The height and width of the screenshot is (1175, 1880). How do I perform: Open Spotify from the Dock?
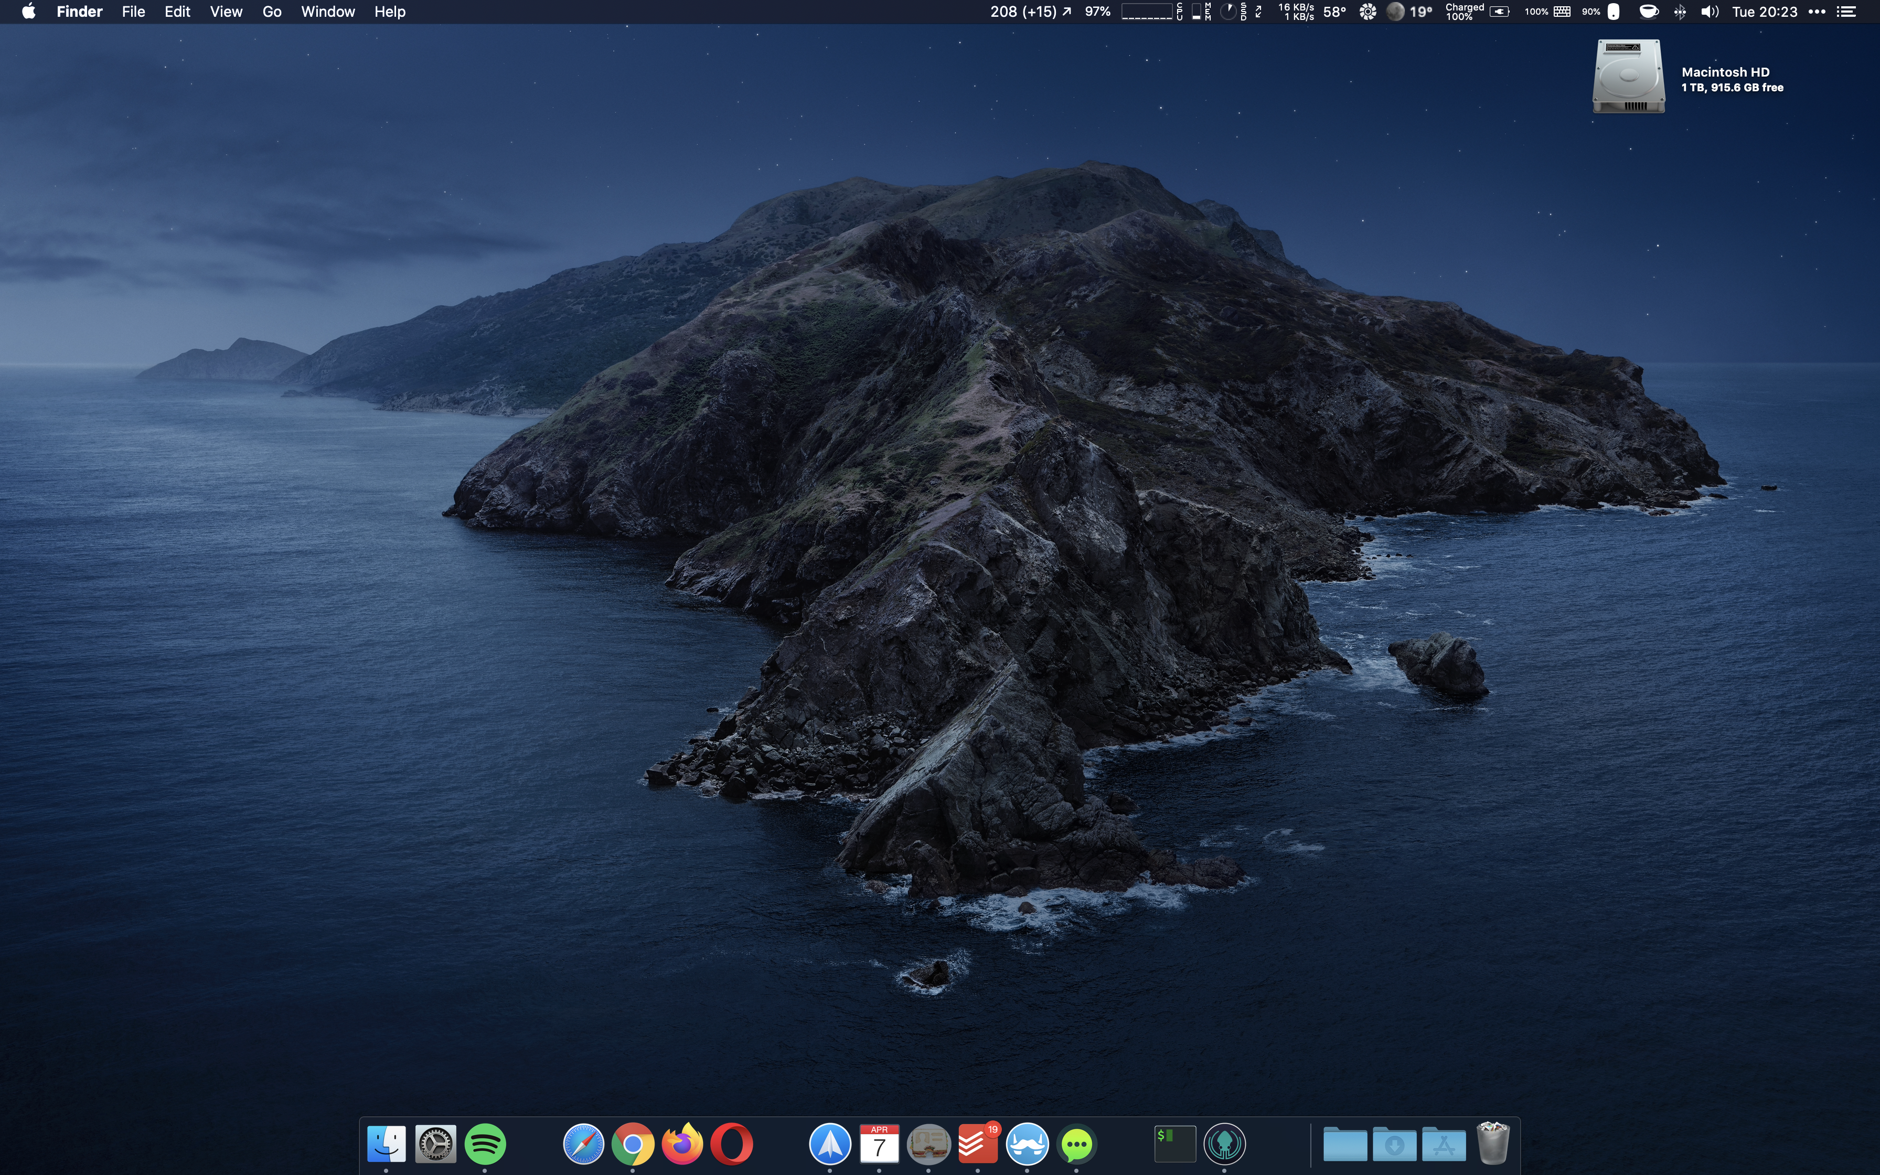pos(485,1144)
